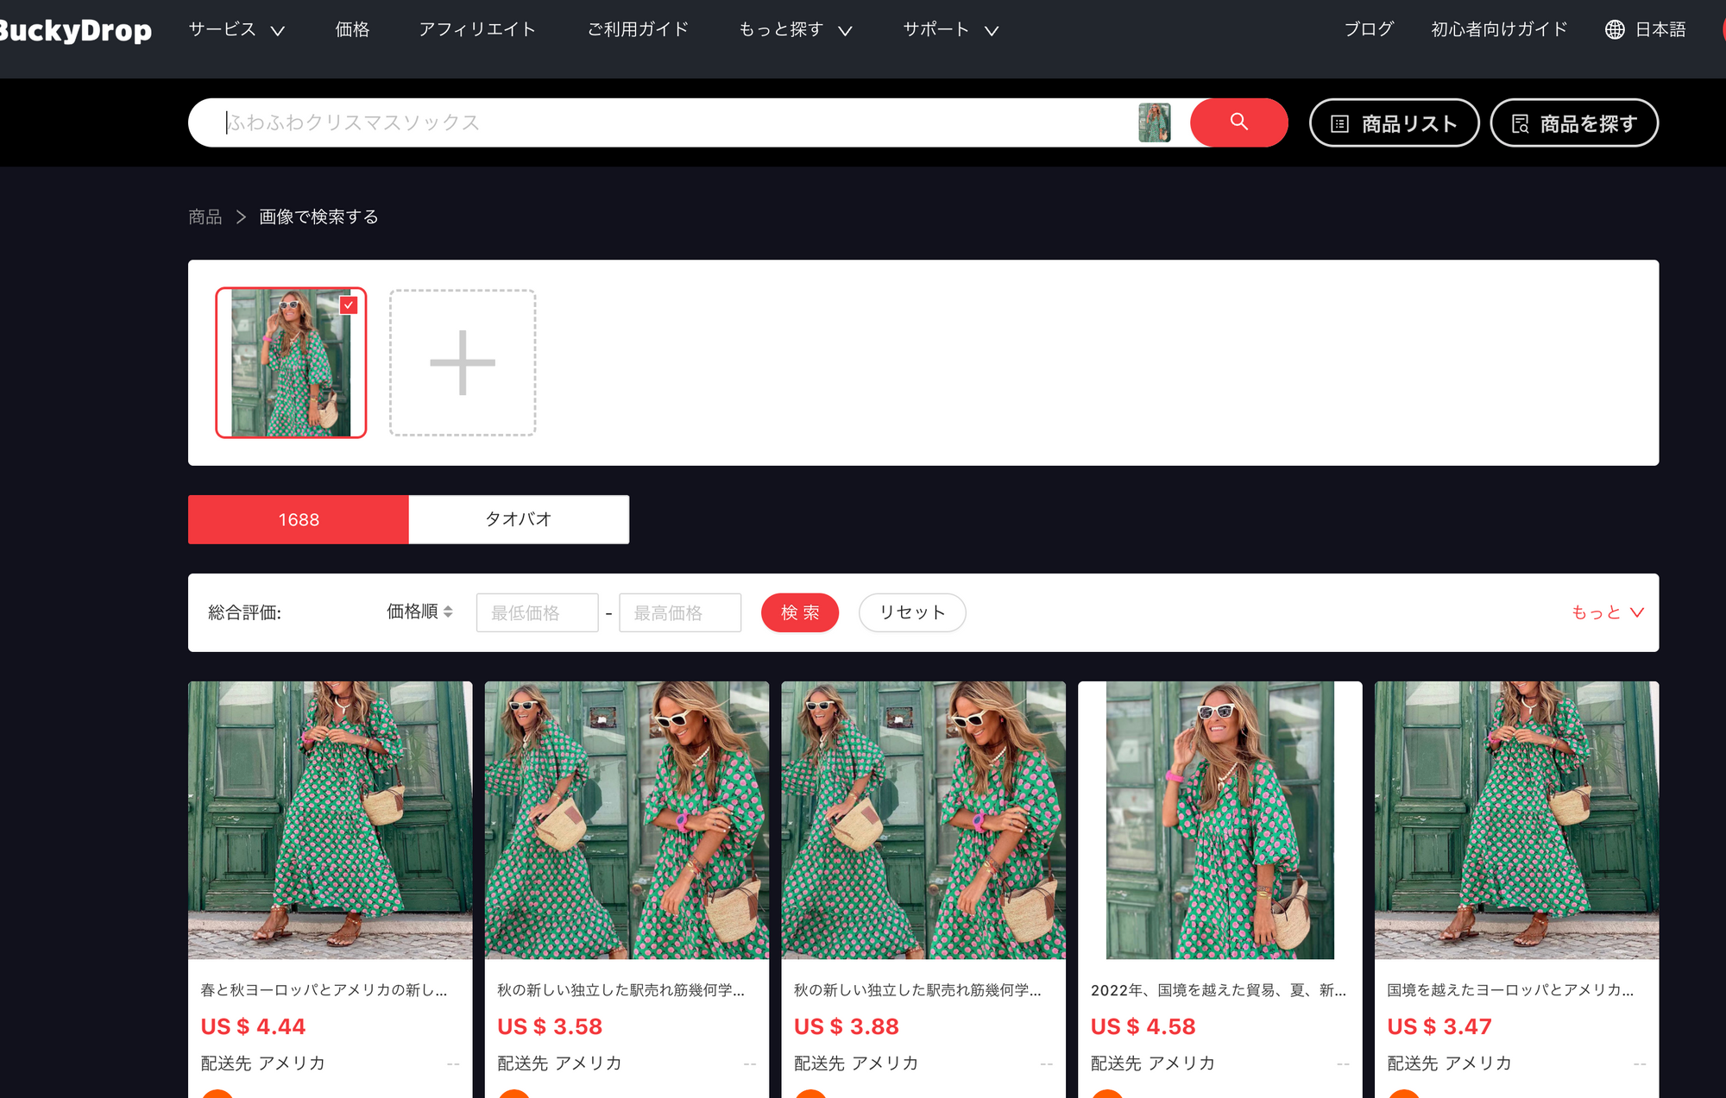This screenshot has width=1726, height=1098.
Task: Open the 価格 pricing page
Action: pyautogui.click(x=352, y=29)
